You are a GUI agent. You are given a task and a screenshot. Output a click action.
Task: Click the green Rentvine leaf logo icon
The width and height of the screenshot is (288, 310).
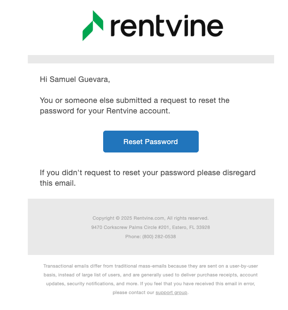point(93,26)
